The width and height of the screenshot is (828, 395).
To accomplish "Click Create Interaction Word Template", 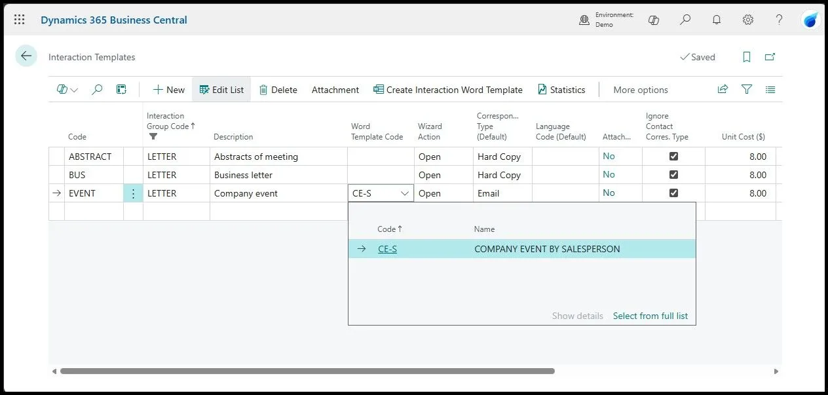I will [x=448, y=90].
